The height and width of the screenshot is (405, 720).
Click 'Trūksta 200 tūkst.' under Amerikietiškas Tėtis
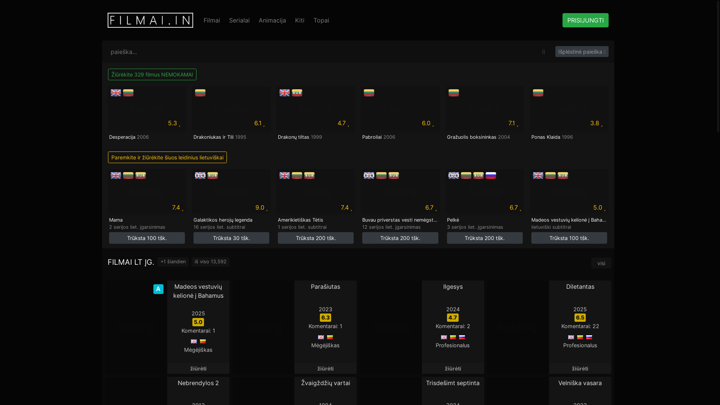pyautogui.click(x=316, y=238)
